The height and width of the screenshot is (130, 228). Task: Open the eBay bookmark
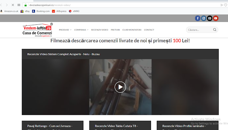[x=25, y=11]
